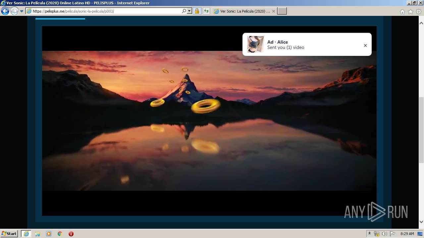This screenshot has height=238, width=424.
Task: Click the Internet Explorer title bar icon
Action: click(x=3, y=3)
